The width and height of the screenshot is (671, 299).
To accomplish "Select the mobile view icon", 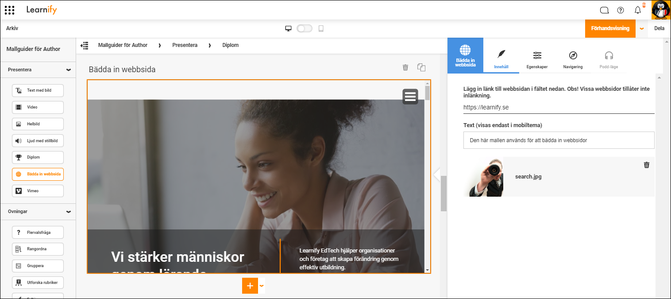I will pos(321,28).
